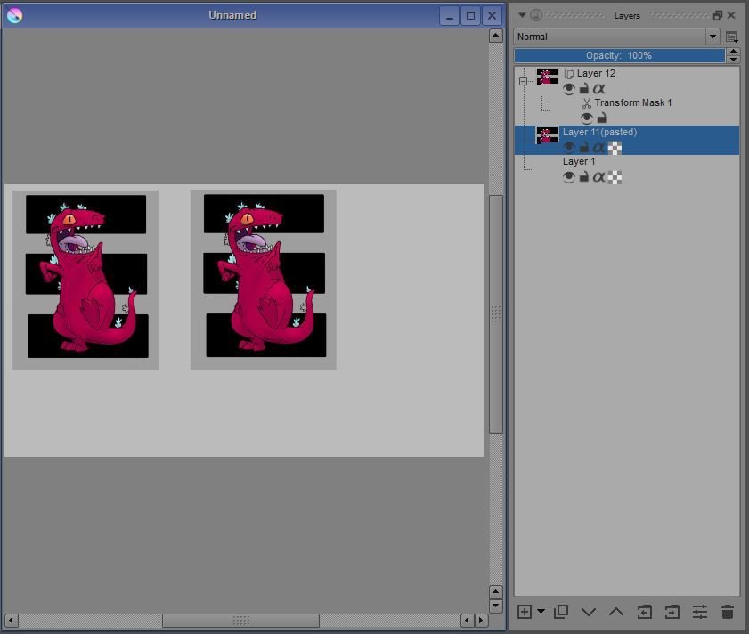The height and width of the screenshot is (634, 749).
Task: Toggle the lock on Layer 1
Action: (583, 177)
